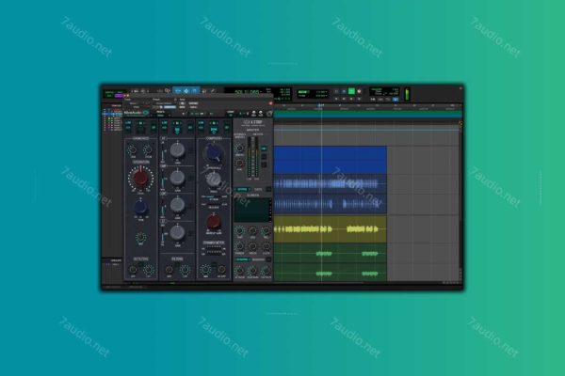565x376 pixels.
Task: Click the red Makeup Gain knob in Compressor
Action: click(x=214, y=222)
